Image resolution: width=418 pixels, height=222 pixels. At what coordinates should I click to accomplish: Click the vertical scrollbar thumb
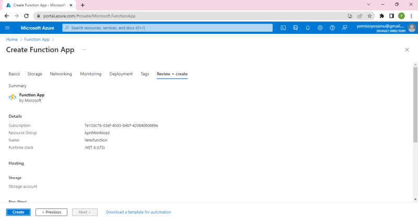point(415,105)
